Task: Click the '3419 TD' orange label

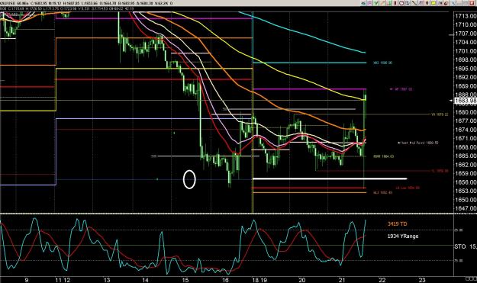Action: tap(397, 224)
